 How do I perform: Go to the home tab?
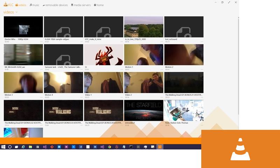[x=99, y=5]
